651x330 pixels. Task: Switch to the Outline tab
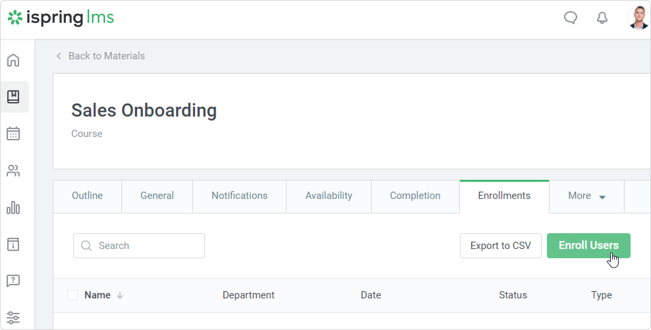[87, 196]
